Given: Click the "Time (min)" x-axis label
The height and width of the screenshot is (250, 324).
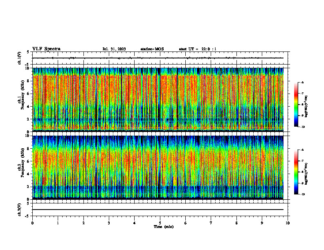Looking at the screenshot, I should (164, 227).
